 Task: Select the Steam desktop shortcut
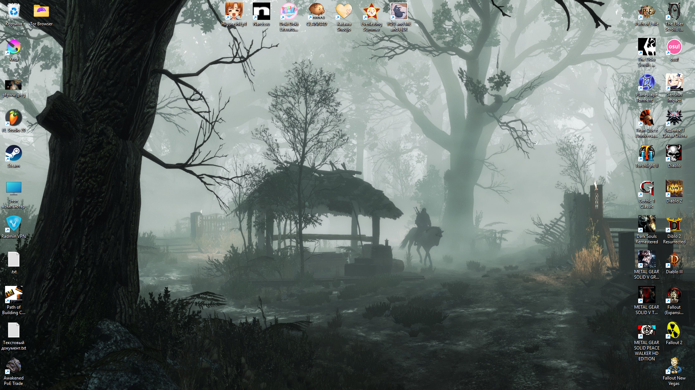click(13, 157)
